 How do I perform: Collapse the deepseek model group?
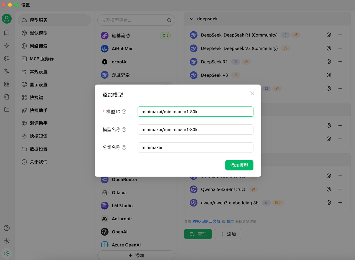[x=191, y=19]
